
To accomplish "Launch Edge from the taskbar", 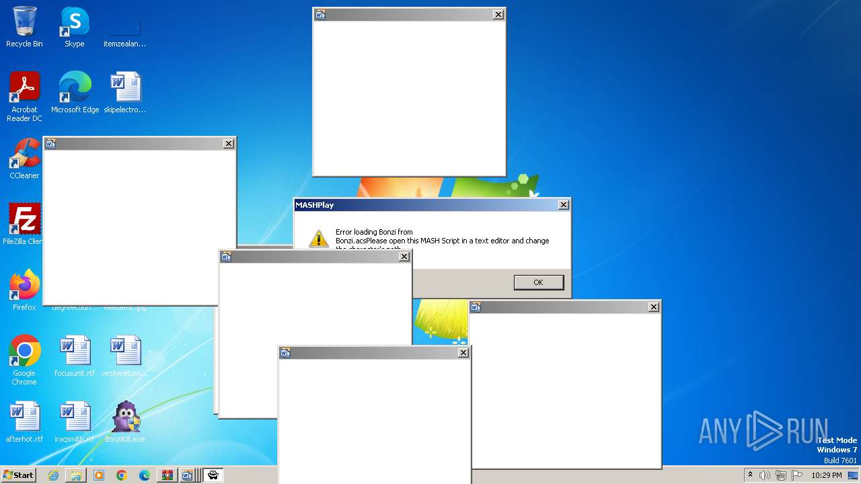I will pyautogui.click(x=145, y=475).
